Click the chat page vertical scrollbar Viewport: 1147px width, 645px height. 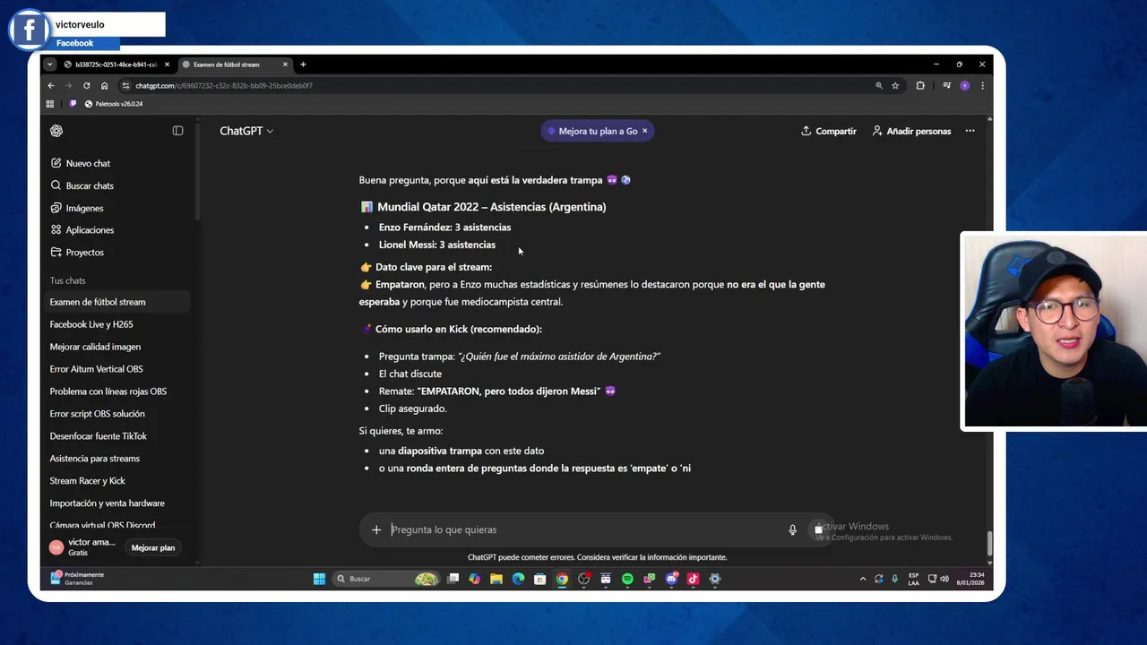point(989,543)
